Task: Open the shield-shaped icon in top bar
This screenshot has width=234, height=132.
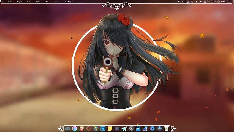Action: tap(201, 2)
